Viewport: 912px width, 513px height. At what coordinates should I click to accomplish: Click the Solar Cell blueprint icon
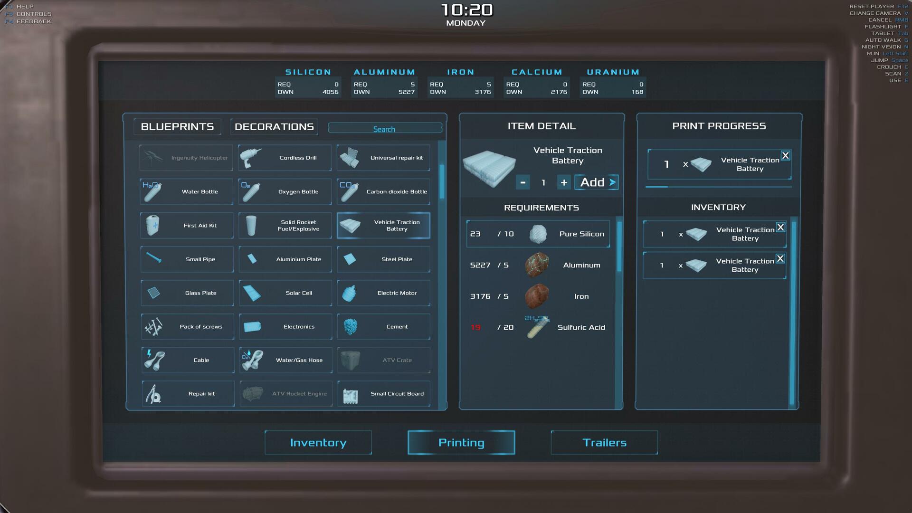point(252,293)
